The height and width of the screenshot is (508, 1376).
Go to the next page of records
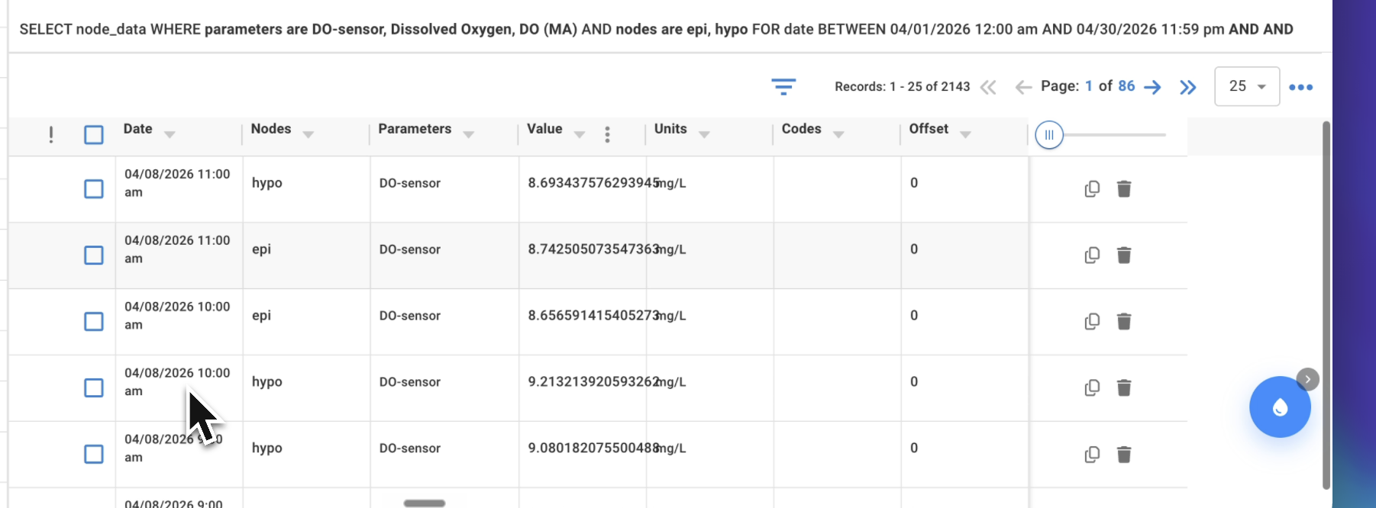point(1152,87)
